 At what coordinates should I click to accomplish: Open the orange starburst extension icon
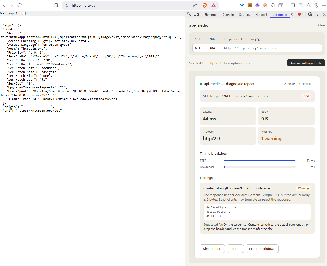(x=265, y=5)
